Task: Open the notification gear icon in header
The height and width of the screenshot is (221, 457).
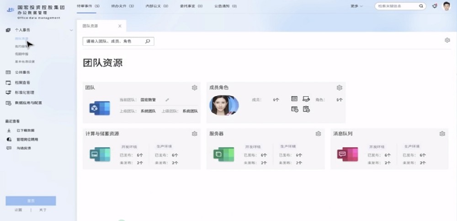Action: (x=435, y=6)
